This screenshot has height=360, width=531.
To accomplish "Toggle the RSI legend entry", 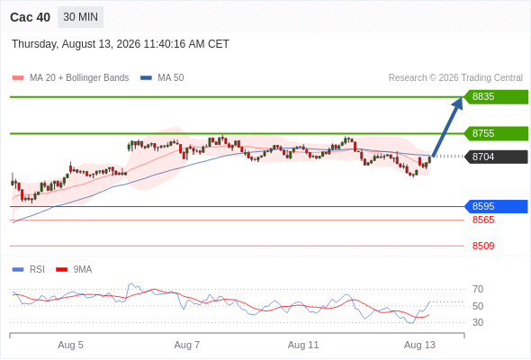I will [x=29, y=269].
